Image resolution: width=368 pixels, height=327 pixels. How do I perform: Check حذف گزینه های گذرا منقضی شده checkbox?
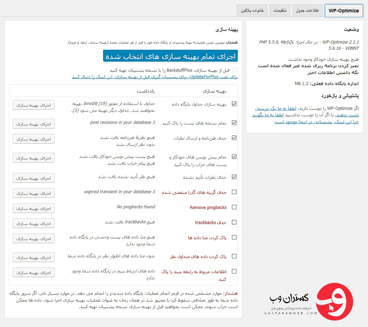point(234,192)
